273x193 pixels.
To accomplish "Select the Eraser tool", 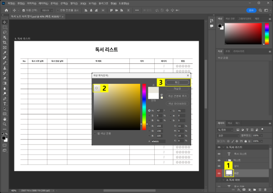I will (5, 78).
